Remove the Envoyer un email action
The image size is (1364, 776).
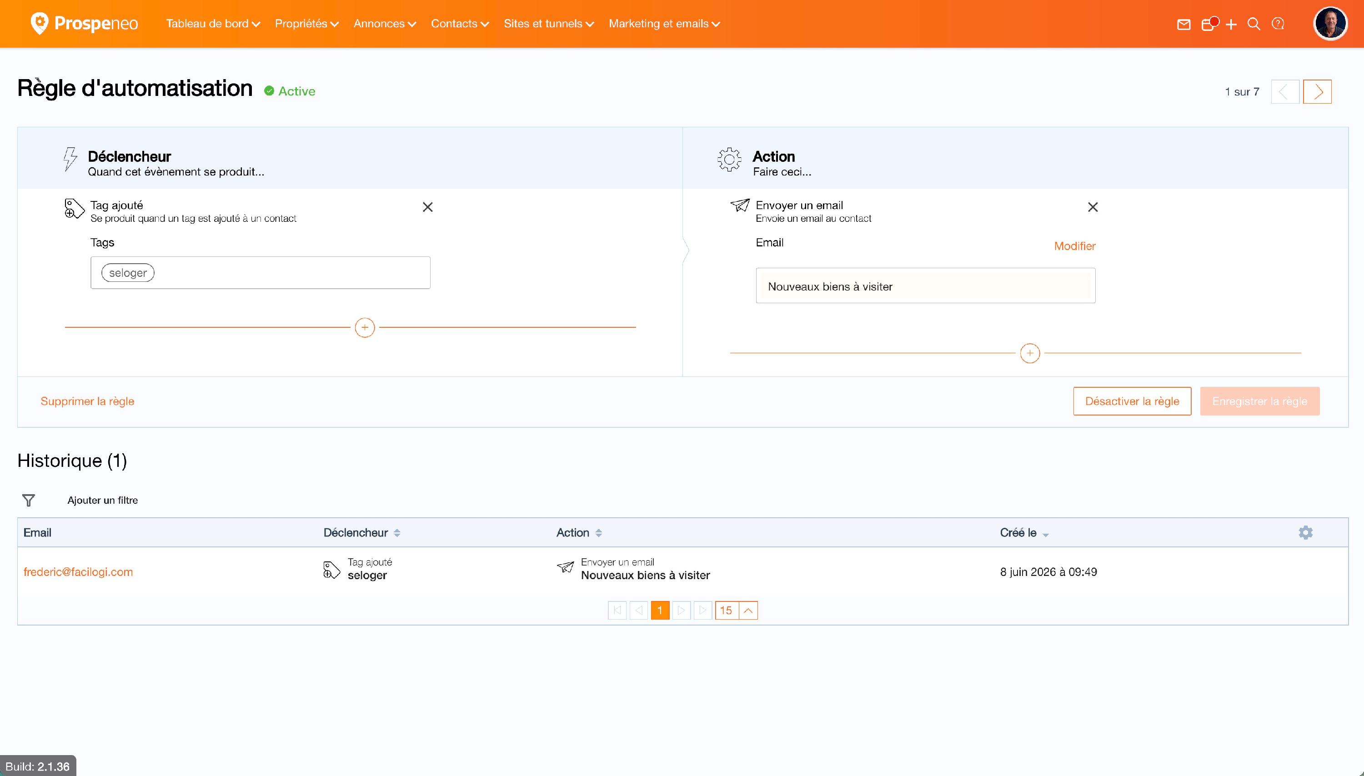(1093, 207)
